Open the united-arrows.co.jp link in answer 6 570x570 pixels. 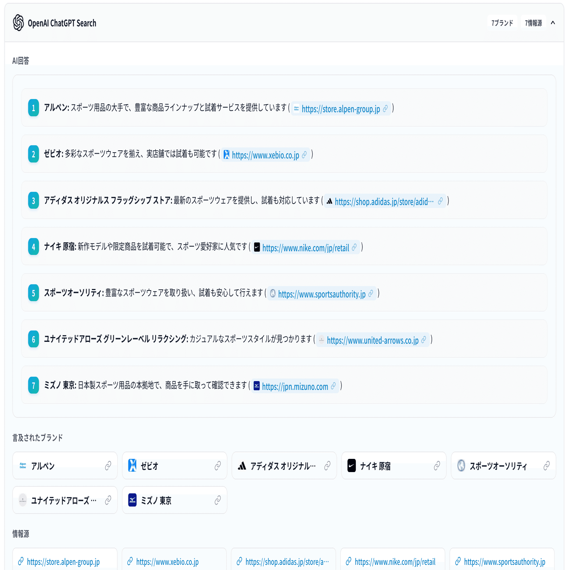373,340
